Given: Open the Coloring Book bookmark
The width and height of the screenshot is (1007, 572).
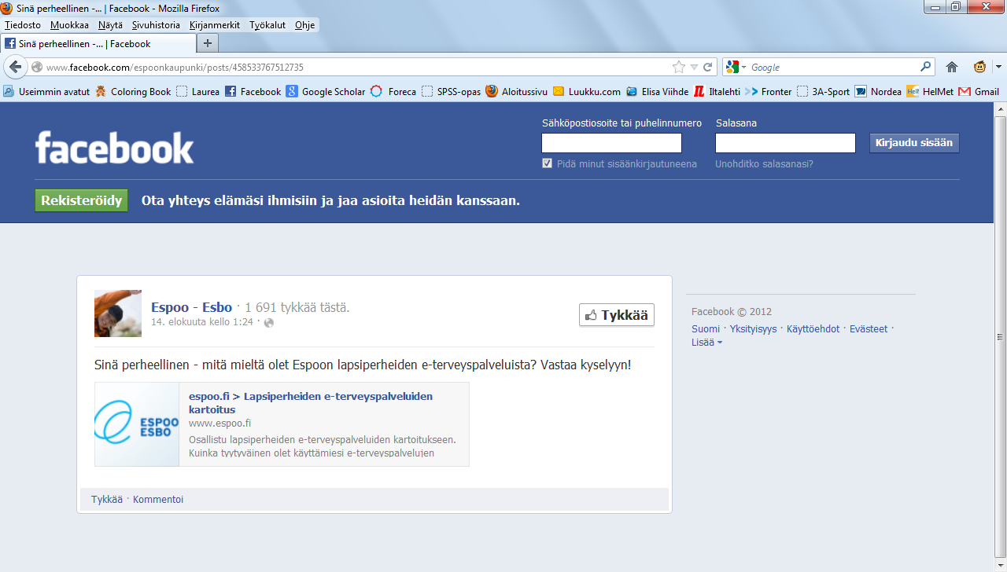Looking at the screenshot, I should click(x=133, y=91).
